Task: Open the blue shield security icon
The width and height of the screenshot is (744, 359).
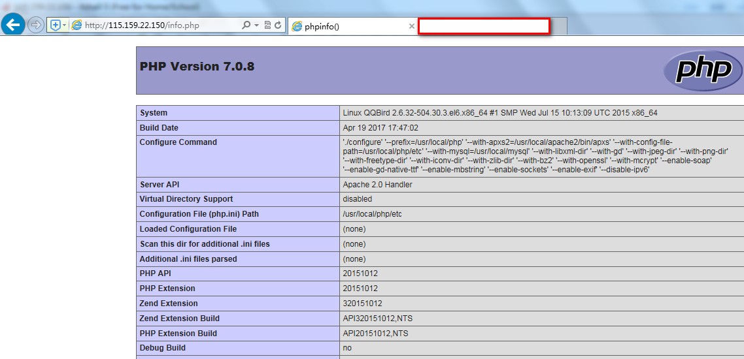Action: click(x=56, y=25)
